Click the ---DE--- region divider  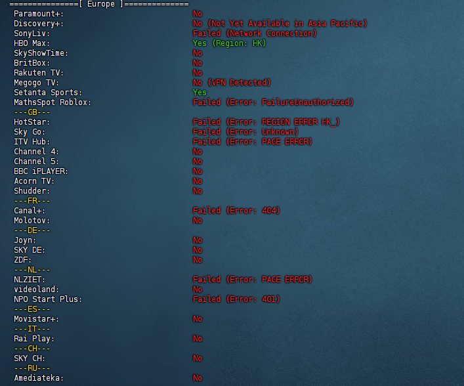pyautogui.click(x=32, y=230)
